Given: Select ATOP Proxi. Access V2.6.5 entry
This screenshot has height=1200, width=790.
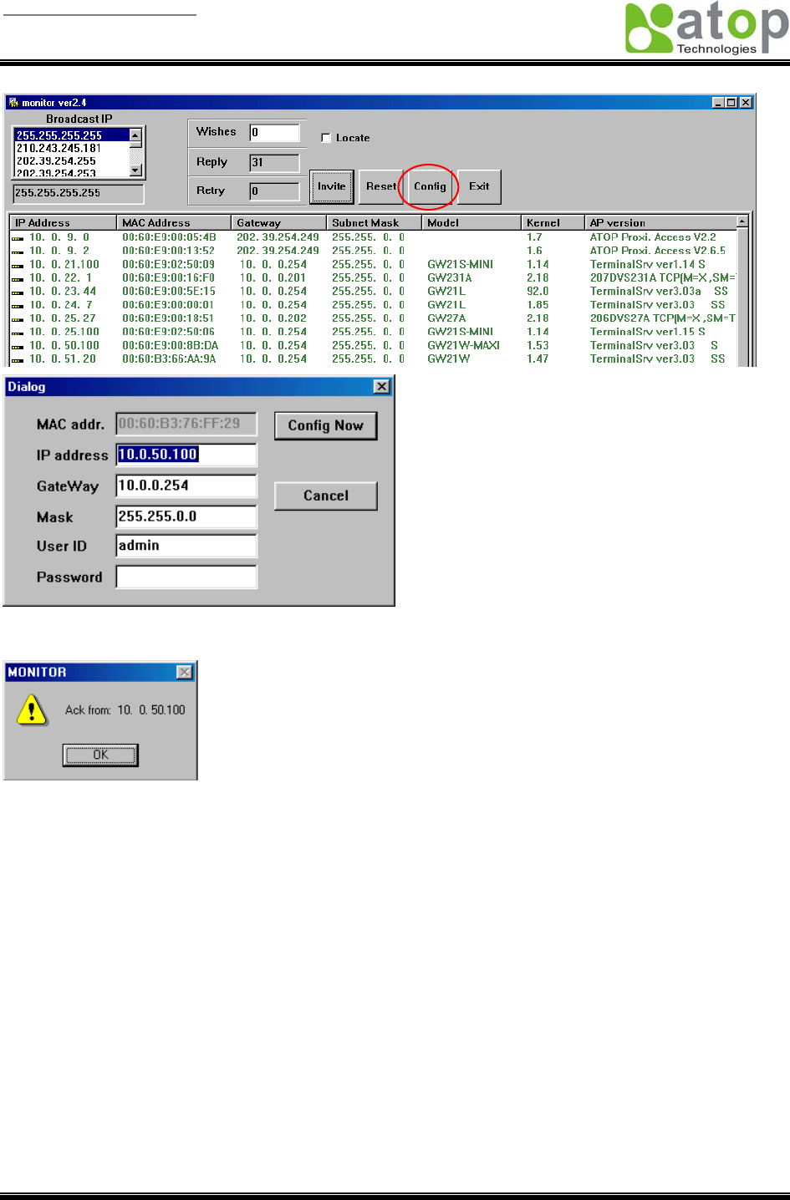Looking at the screenshot, I should coord(658,251).
